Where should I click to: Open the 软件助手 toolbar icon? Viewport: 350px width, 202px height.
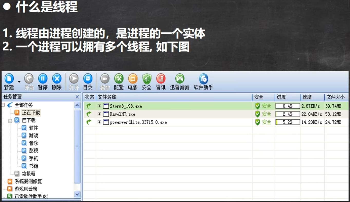[x=203, y=79]
